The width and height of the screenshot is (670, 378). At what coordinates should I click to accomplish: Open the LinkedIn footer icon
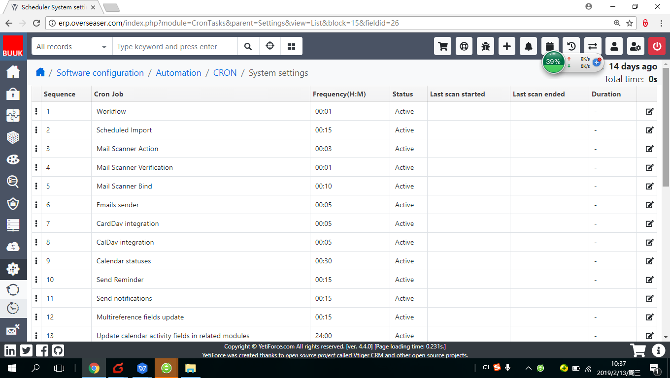10,350
